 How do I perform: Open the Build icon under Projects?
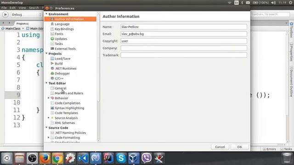pyautogui.click(x=52, y=63)
